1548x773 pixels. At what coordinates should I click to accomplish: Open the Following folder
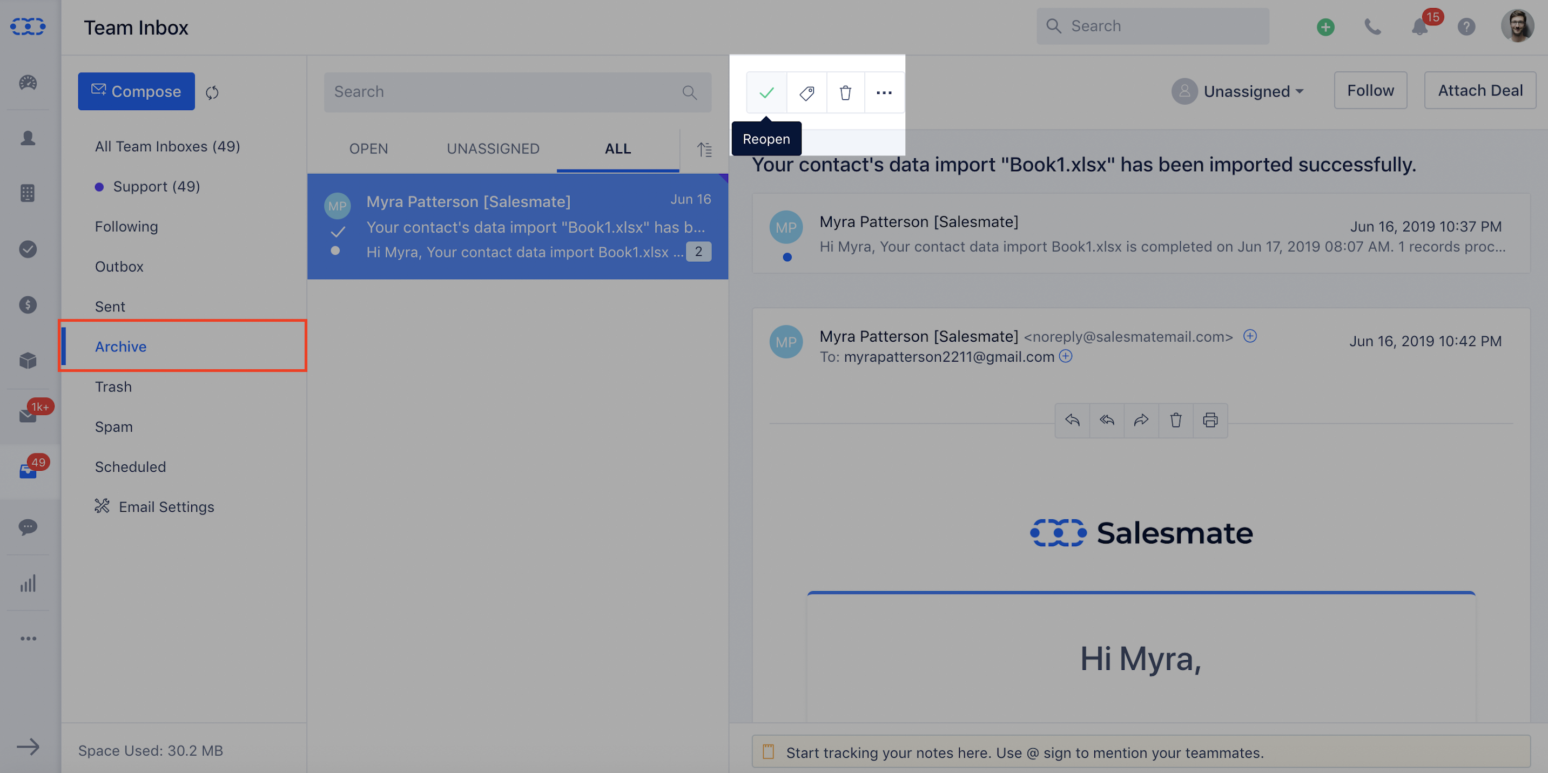coord(126,227)
